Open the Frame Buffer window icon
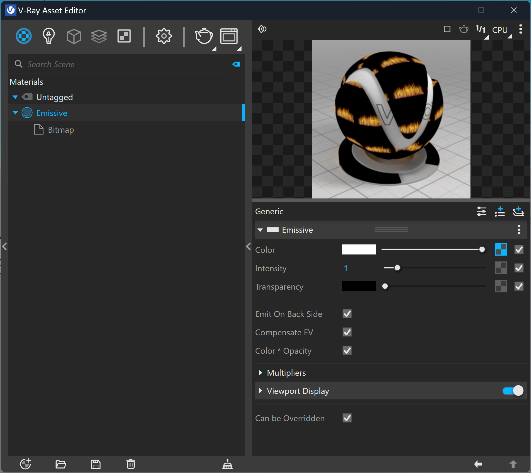Image resolution: width=531 pixels, height=473 pixels. click(x=229, y=36)
